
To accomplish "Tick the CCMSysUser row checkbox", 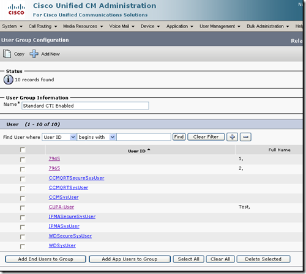I will click(x=23, y=198).
